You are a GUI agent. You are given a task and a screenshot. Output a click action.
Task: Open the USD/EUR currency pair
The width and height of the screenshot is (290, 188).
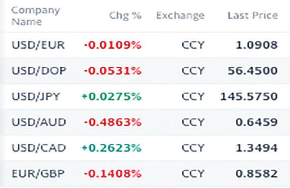pos(39,45)
